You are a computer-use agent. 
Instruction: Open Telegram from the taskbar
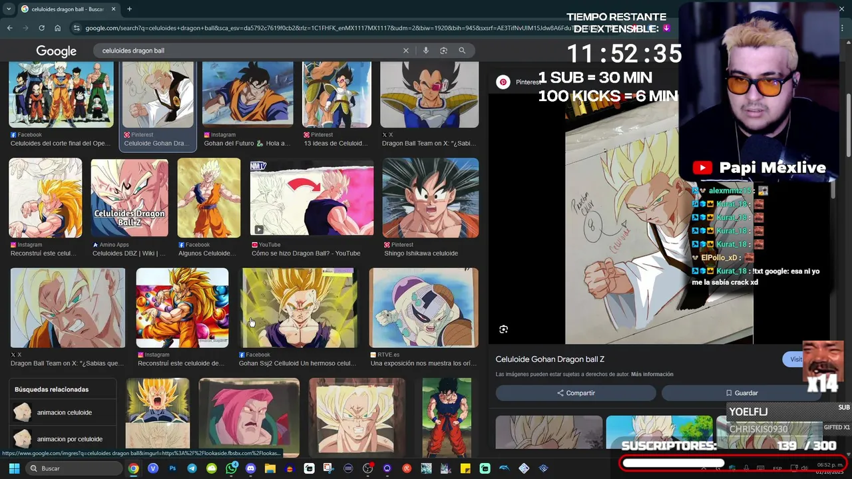(192, 468)
